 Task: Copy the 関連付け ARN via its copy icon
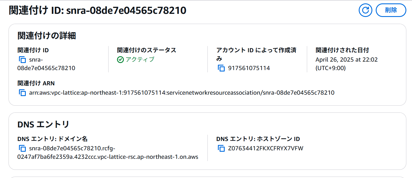click(x=22, y=93)
